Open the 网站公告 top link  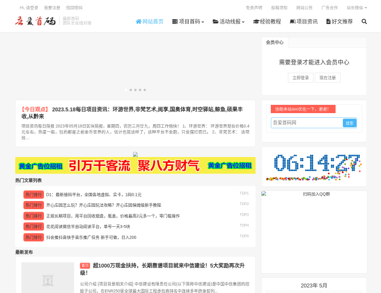[x=304, y=8]
